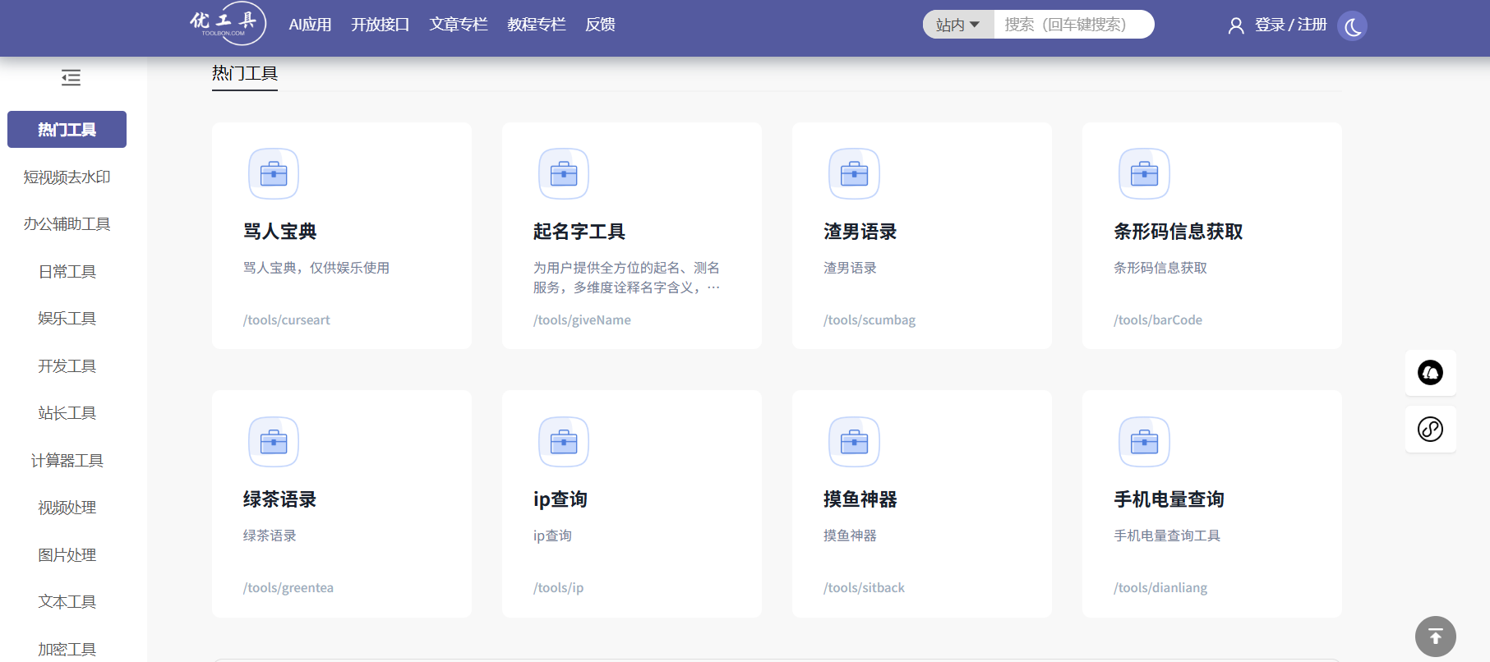Select 短视频去水印 in the sidebar
The width and height of the screenshot is (1490, 662).
coord(67,177)
